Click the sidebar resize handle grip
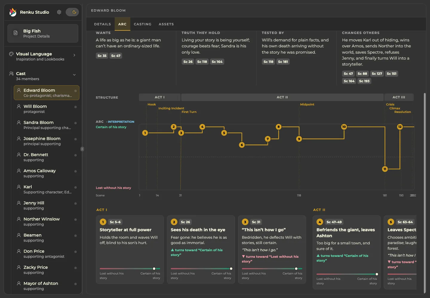This screenshot has height=298, width=430. pyautogui.click(x=82, y=149)
